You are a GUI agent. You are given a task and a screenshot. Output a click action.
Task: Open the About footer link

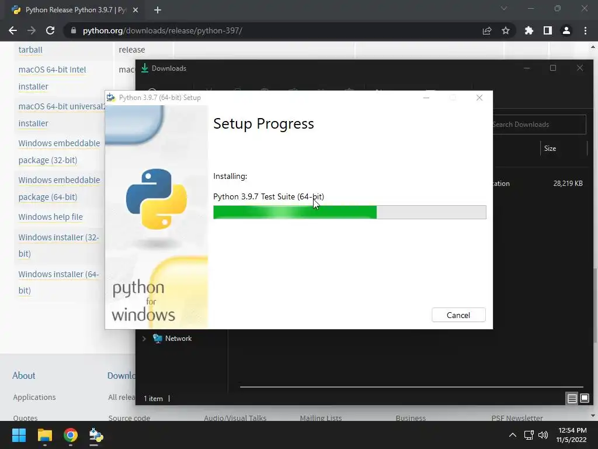pyautogui.click(x=23, y=375)
